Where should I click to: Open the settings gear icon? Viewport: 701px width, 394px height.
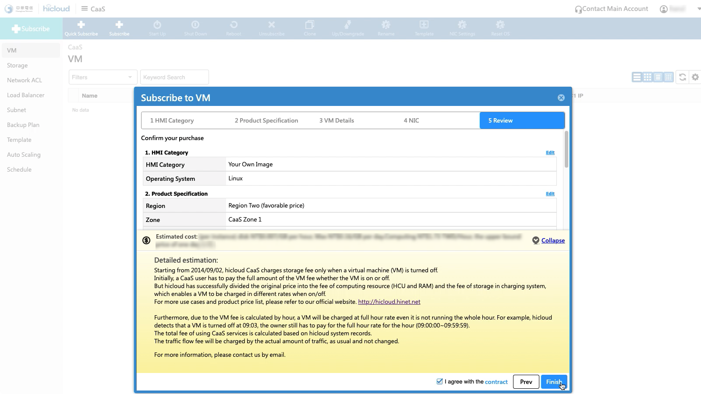tap(695, 77)
